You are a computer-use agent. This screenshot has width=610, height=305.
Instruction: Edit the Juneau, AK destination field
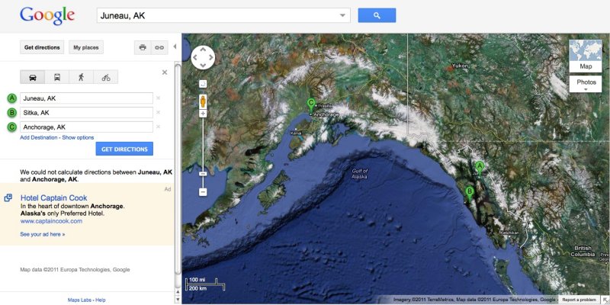point(86,98)
